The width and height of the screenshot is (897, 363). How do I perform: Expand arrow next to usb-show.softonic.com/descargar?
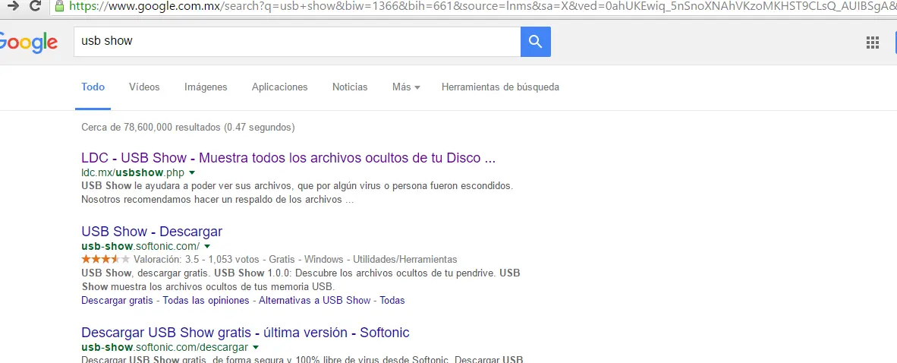click(256, 348)
